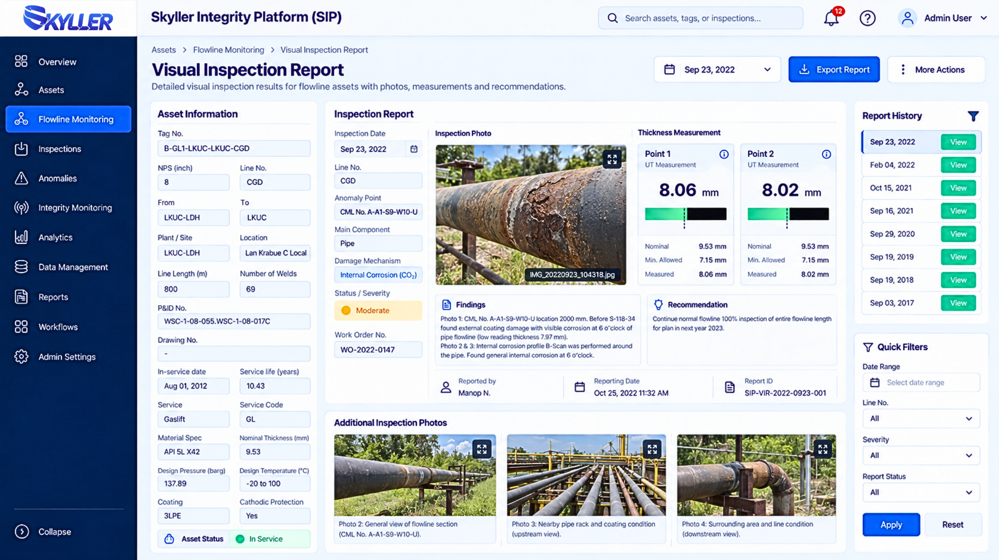Open the Severity quick filter dropdown

point(921,456)
